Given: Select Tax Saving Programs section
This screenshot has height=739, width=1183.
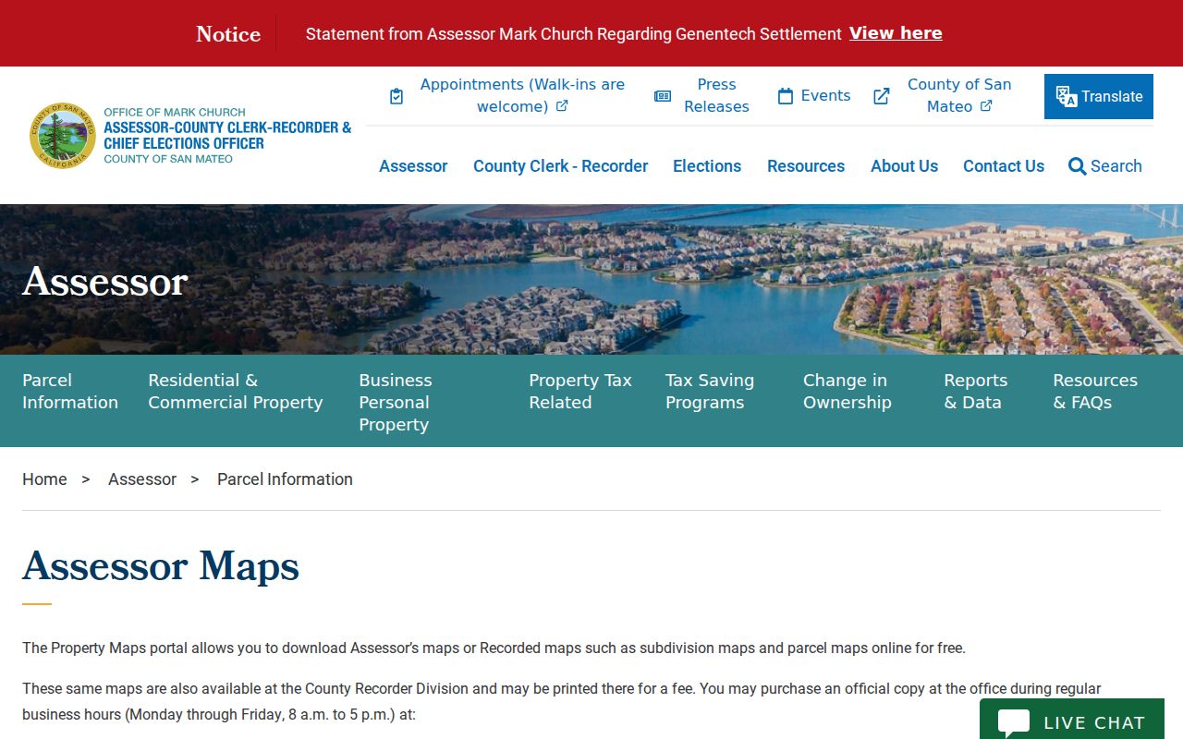Looking at the screenshot, I should tap(710, 392).
